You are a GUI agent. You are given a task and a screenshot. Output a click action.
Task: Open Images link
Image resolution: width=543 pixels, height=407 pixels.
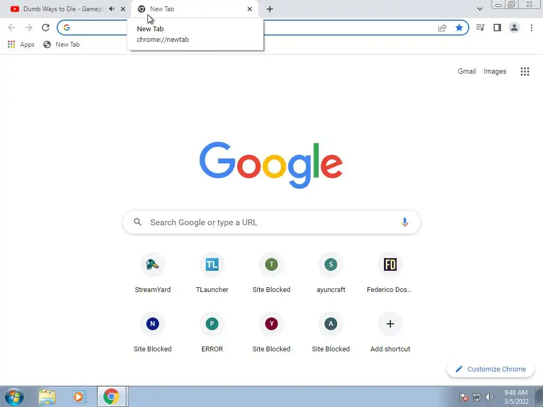(x=495, y=72)
